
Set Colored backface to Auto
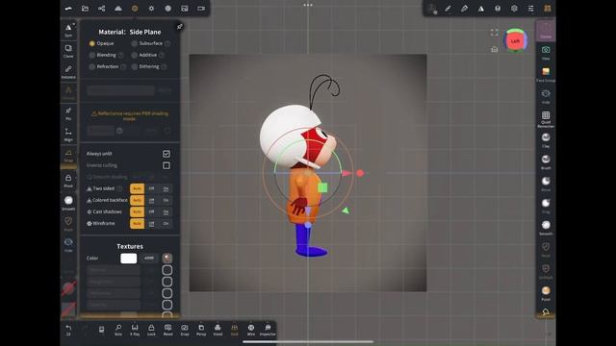[137, 201]
